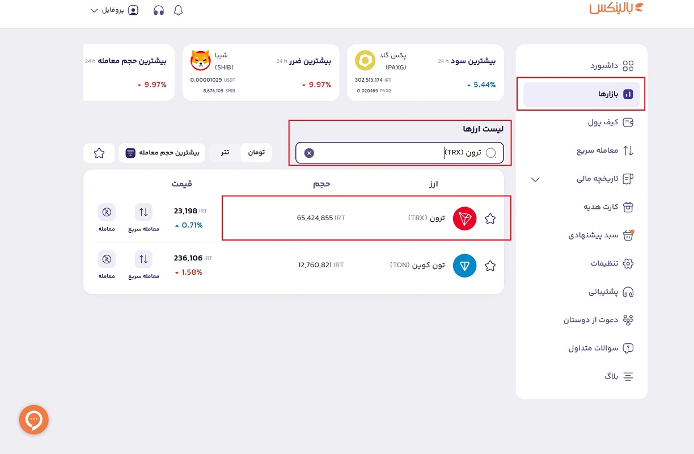Click the search field containing ترون (TRX)

click(x=399, y=153)
